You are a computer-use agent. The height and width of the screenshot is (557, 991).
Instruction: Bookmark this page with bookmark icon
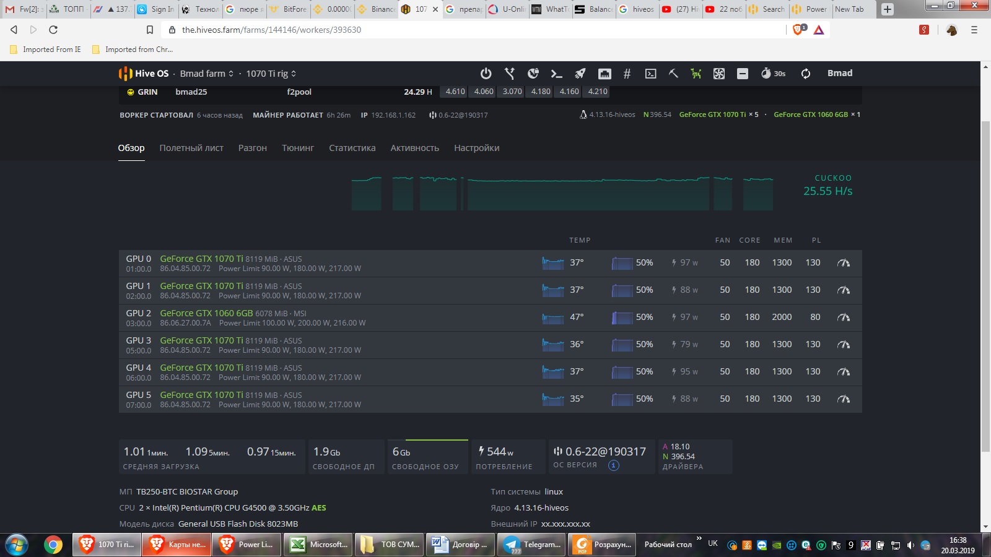point(149,30)
